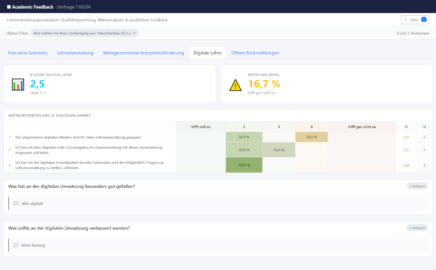Click the average value 2,5 in table
The image size is (436, 270).
tap(406, 150)
